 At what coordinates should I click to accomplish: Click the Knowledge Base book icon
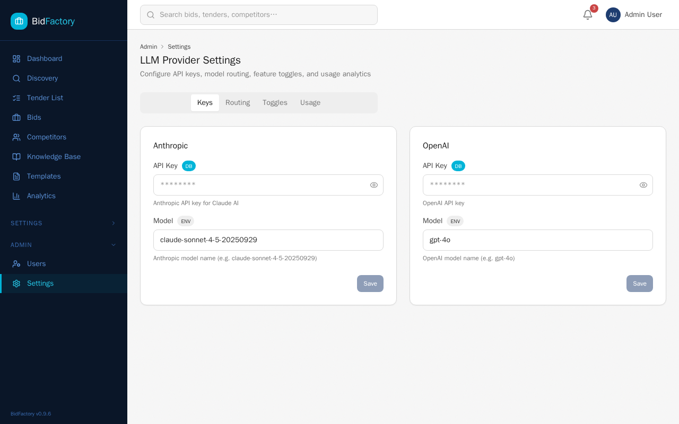coord(16,157)
